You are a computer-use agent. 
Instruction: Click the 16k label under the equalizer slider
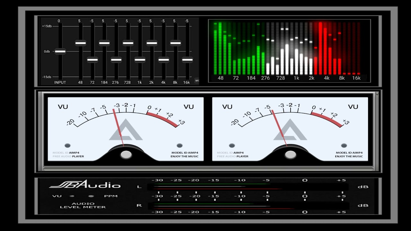pyautogui.click(x=187, y=82)
